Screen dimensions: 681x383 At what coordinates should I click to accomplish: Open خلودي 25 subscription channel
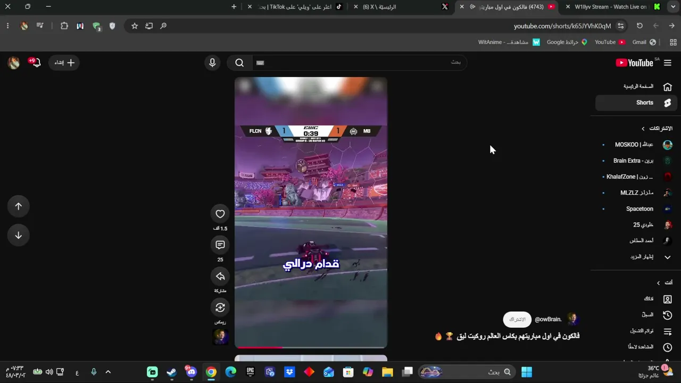637,225
